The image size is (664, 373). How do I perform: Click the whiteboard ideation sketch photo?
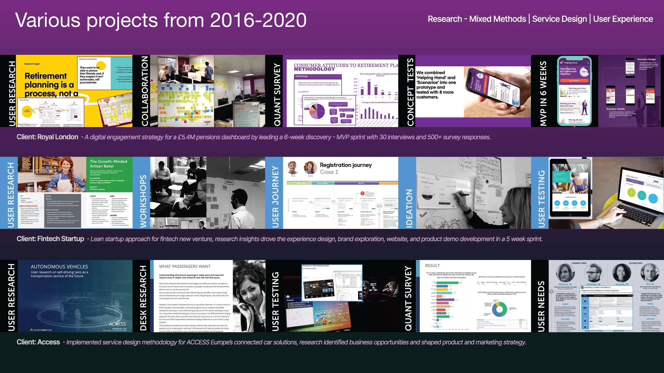(473, 193)
